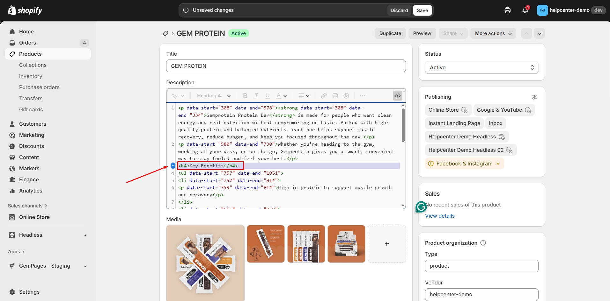610x301 pixels.
Task: Toggle the HTML code view in the editor
Action: click(398, 95)
